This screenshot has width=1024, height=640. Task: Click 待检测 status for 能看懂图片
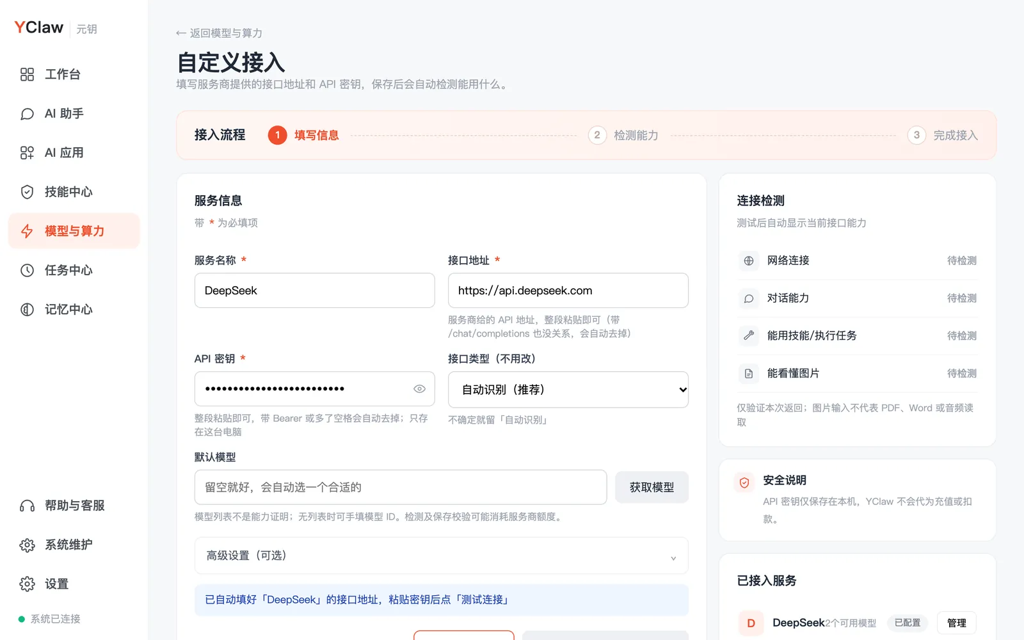pyautogui.click(x=962, y=373)
